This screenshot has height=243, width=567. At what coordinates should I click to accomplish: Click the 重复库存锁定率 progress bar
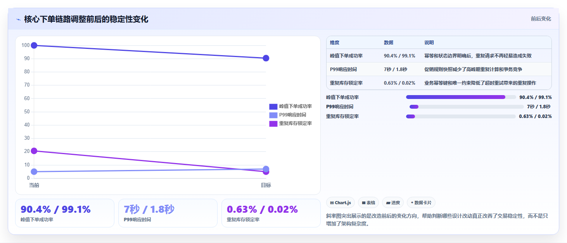(461, 116)
